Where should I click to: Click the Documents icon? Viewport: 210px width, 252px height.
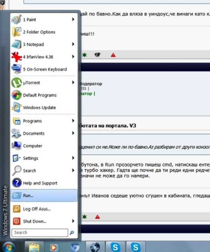[x=16, y=133]
